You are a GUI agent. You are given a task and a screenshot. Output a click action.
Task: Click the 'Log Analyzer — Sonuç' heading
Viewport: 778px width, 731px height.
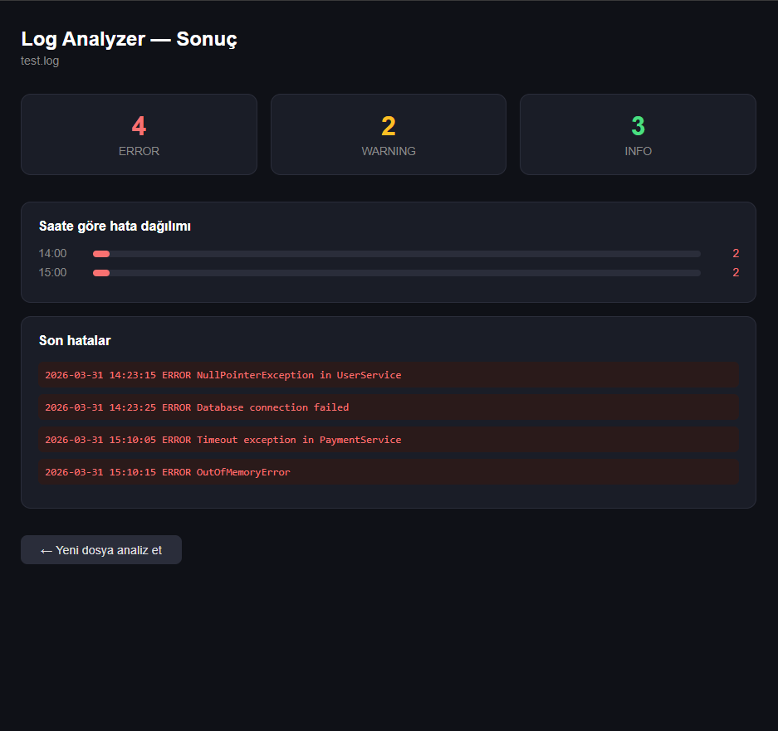pyautogui.click(x=129, y=39)
